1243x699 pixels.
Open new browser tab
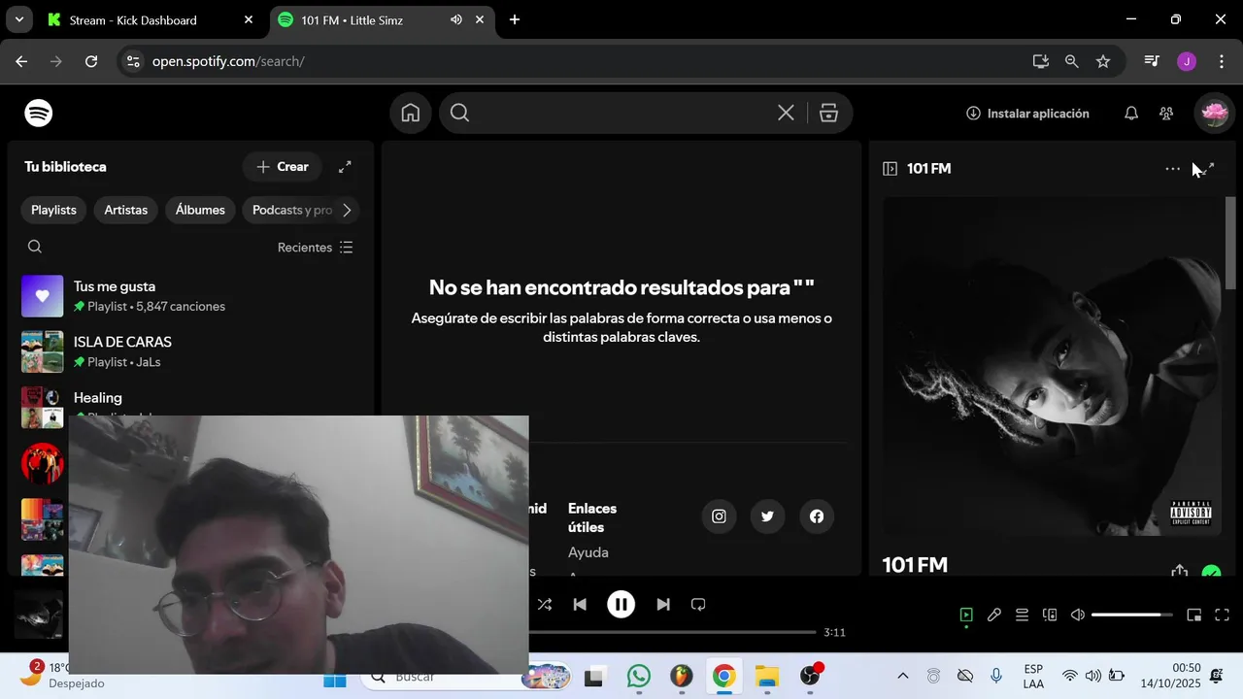(x=515, y=19)
